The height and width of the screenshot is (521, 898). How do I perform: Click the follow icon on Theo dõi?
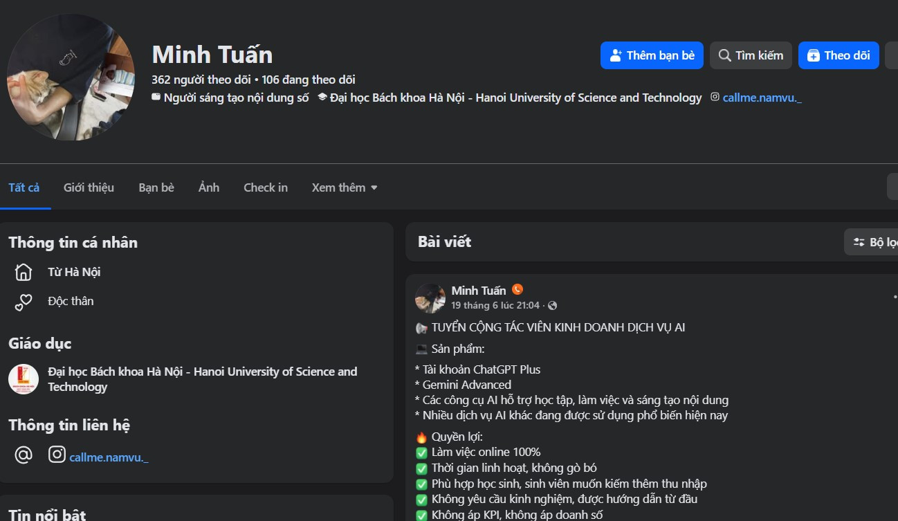(814, 55)
